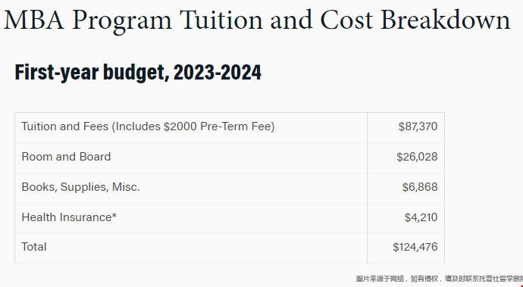Screen dimensions: 523x287
Task: Click the Room and Board row label
Action: click(66, 157)
